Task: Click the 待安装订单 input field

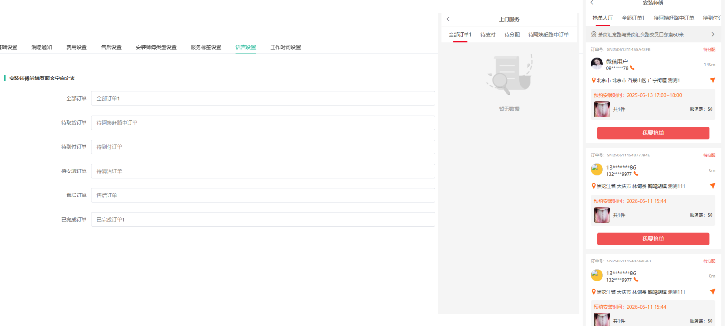Action: 263,171
